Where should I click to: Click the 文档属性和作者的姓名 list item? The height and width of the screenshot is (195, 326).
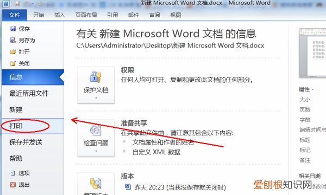pyautogui.click(x=163, y=142)
